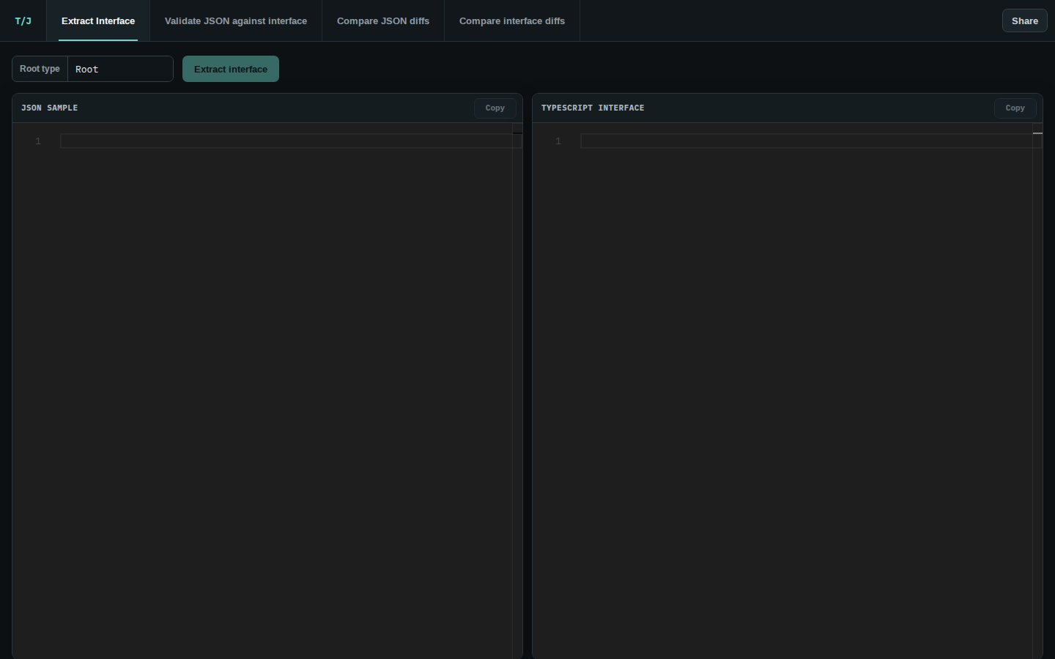The image size is (1055, 659).
Task: Click line number 1 in TypeScript editor gutter
Action: point(558,141)
